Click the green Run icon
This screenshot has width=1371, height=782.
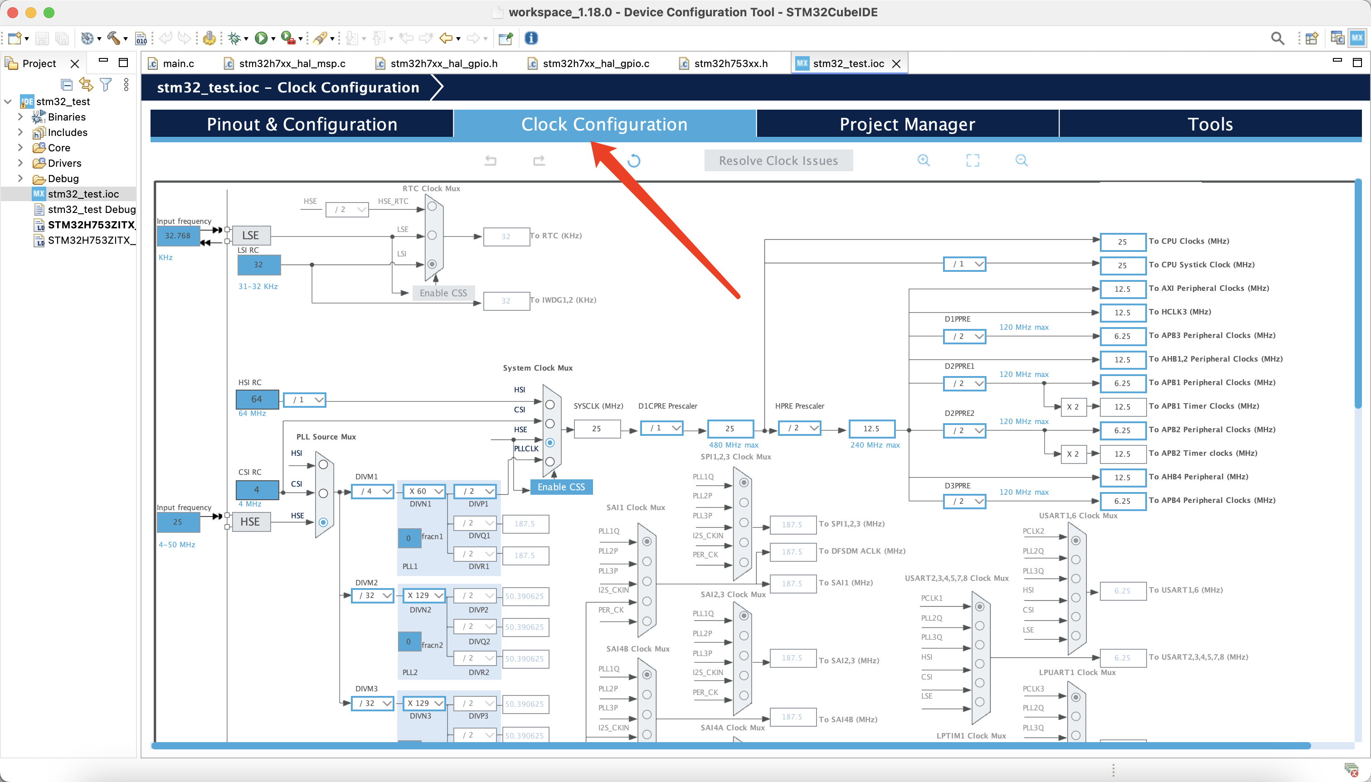(261, 38)
